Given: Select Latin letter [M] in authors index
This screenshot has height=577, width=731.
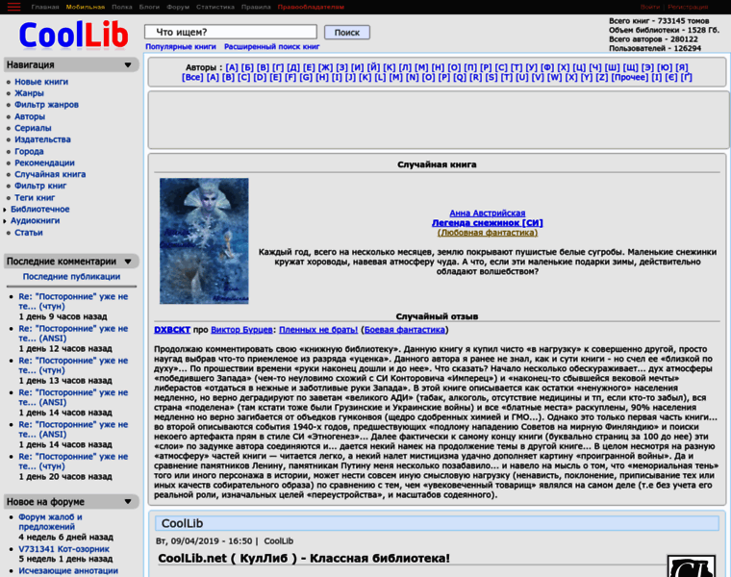Looking at the screenshot, I should coord(396,77).
